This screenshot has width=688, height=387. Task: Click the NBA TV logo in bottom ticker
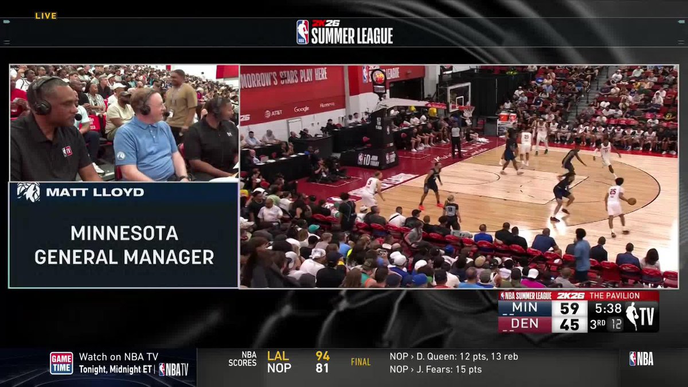174,369
